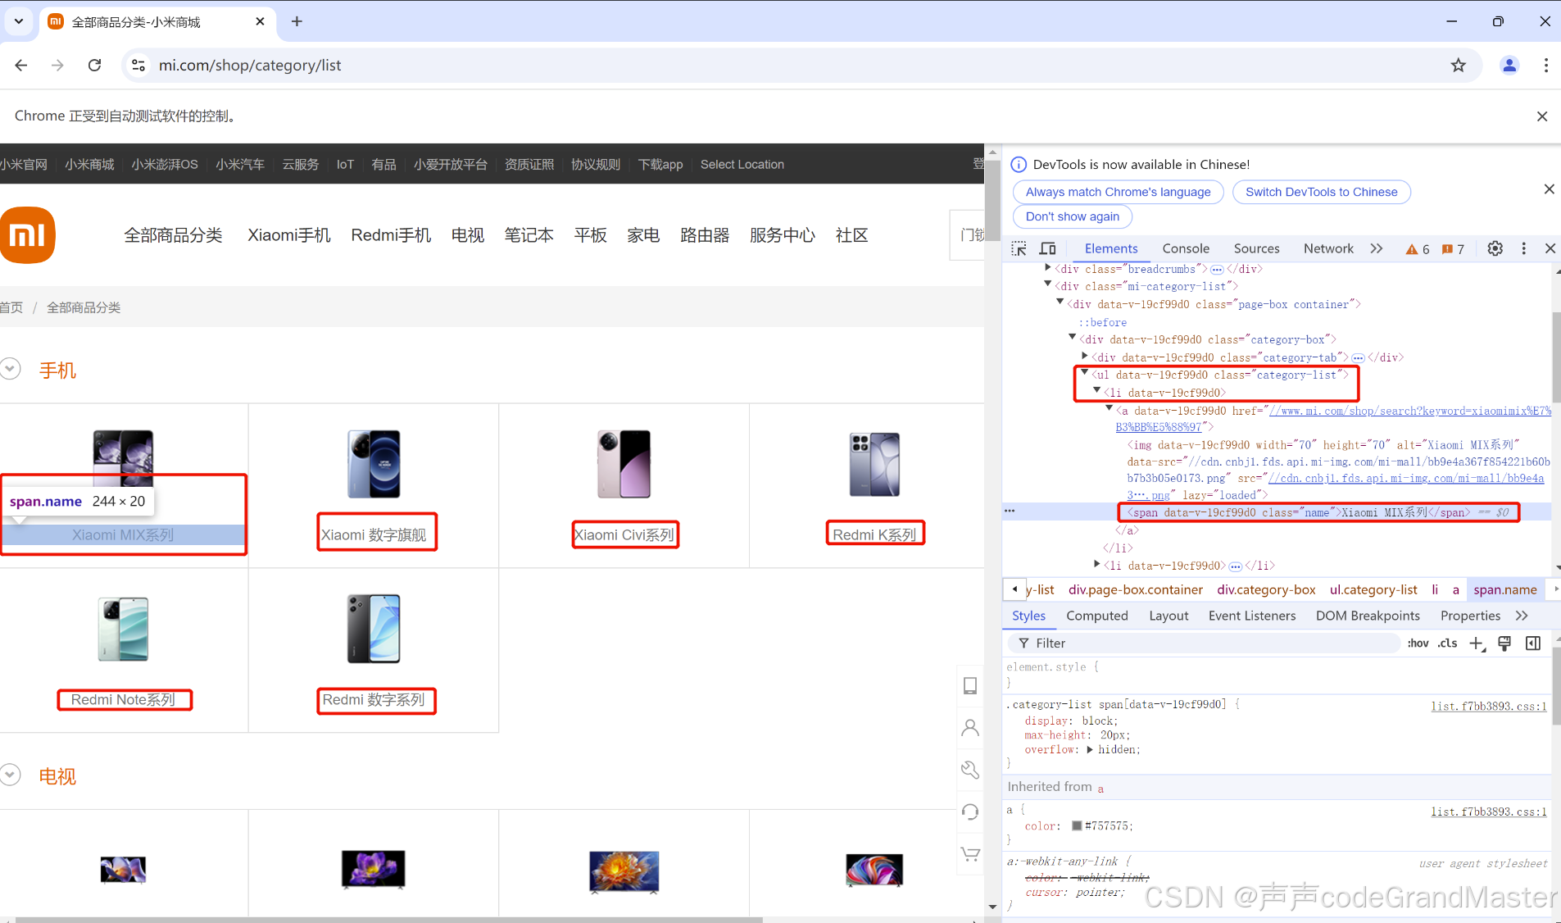Switch to the Console tab

coord(1186,248)
